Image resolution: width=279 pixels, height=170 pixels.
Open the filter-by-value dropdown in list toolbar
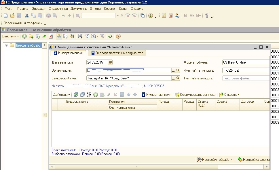tap(94, 37)
